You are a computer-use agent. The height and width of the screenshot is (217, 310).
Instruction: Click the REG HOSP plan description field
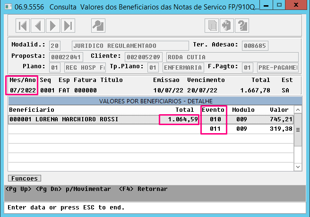(x=85, y=68)
